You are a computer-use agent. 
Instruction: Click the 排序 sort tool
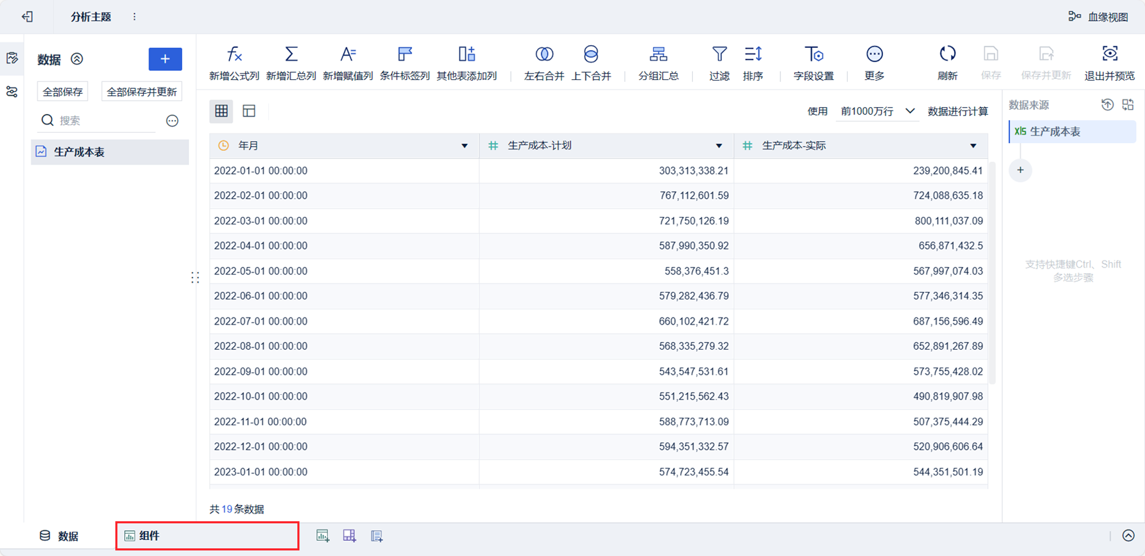tap(753, 63)
